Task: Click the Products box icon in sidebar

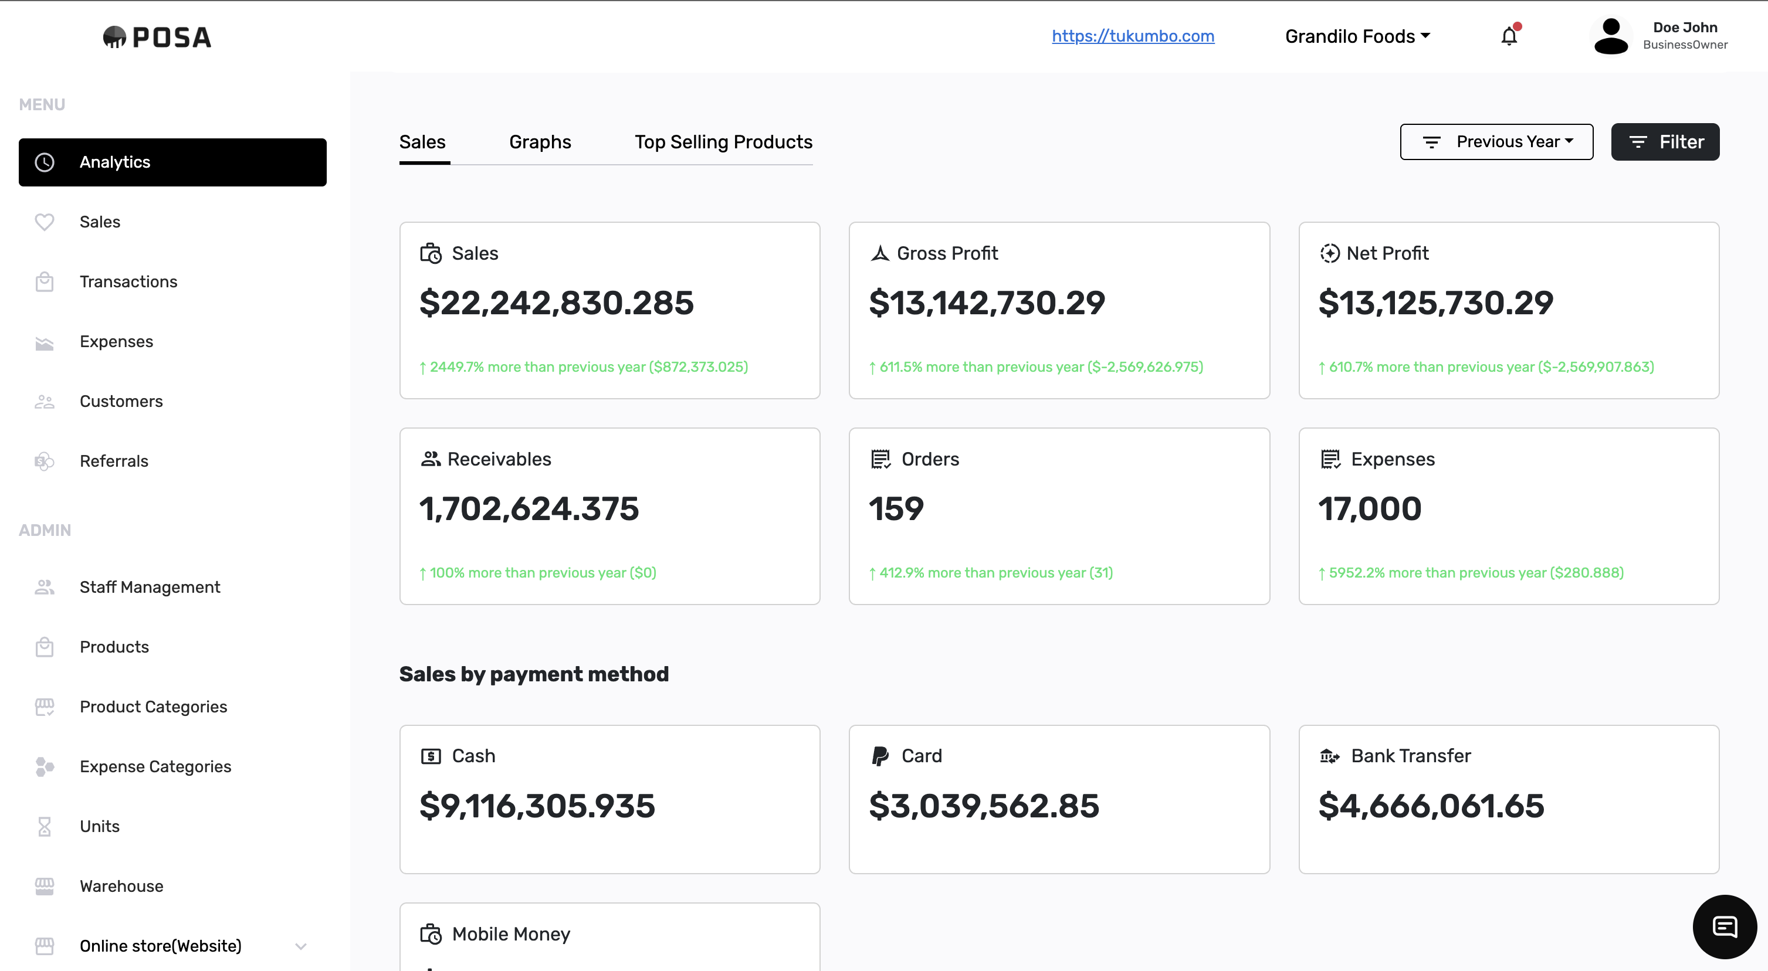Action: tap(45, 646)
